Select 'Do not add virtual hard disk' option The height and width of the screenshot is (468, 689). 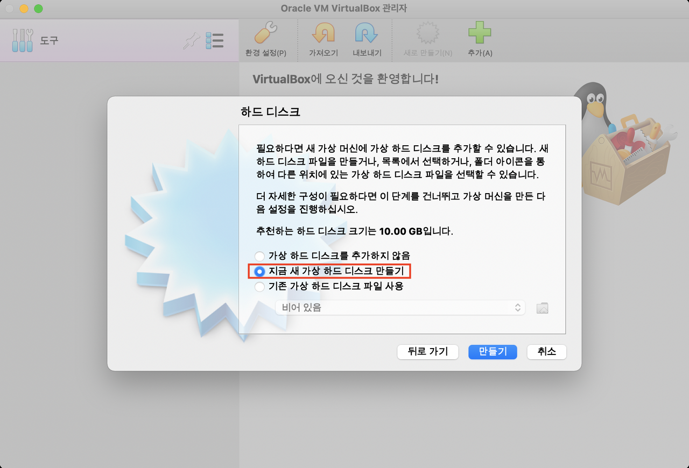334,256
